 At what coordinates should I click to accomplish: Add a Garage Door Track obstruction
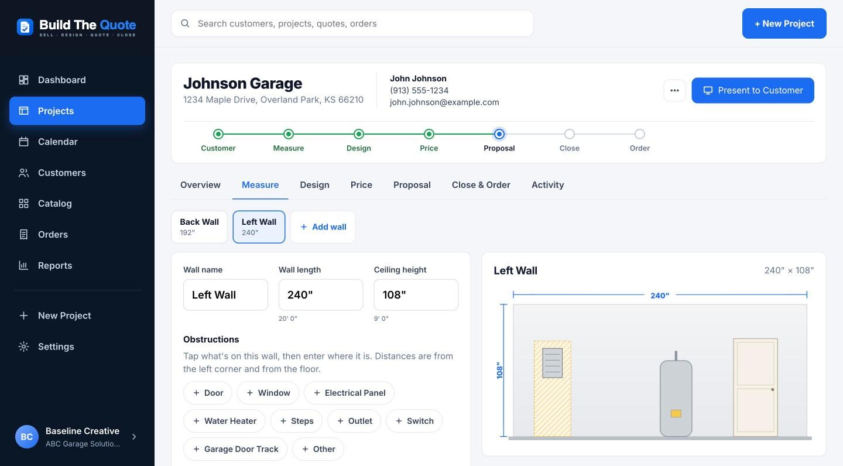(235, 449)
